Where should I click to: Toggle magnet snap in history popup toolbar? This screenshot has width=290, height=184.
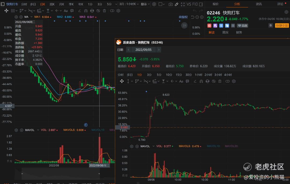coord(201,81)
